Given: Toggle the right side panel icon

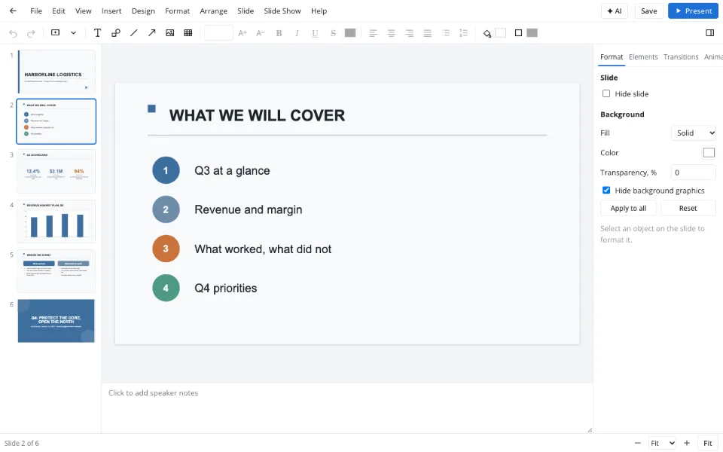Looking at the screenshot, I should tap(709, 32).
